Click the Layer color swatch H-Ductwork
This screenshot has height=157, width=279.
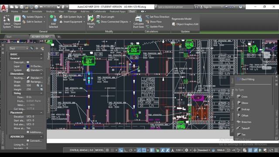[28, 66]
